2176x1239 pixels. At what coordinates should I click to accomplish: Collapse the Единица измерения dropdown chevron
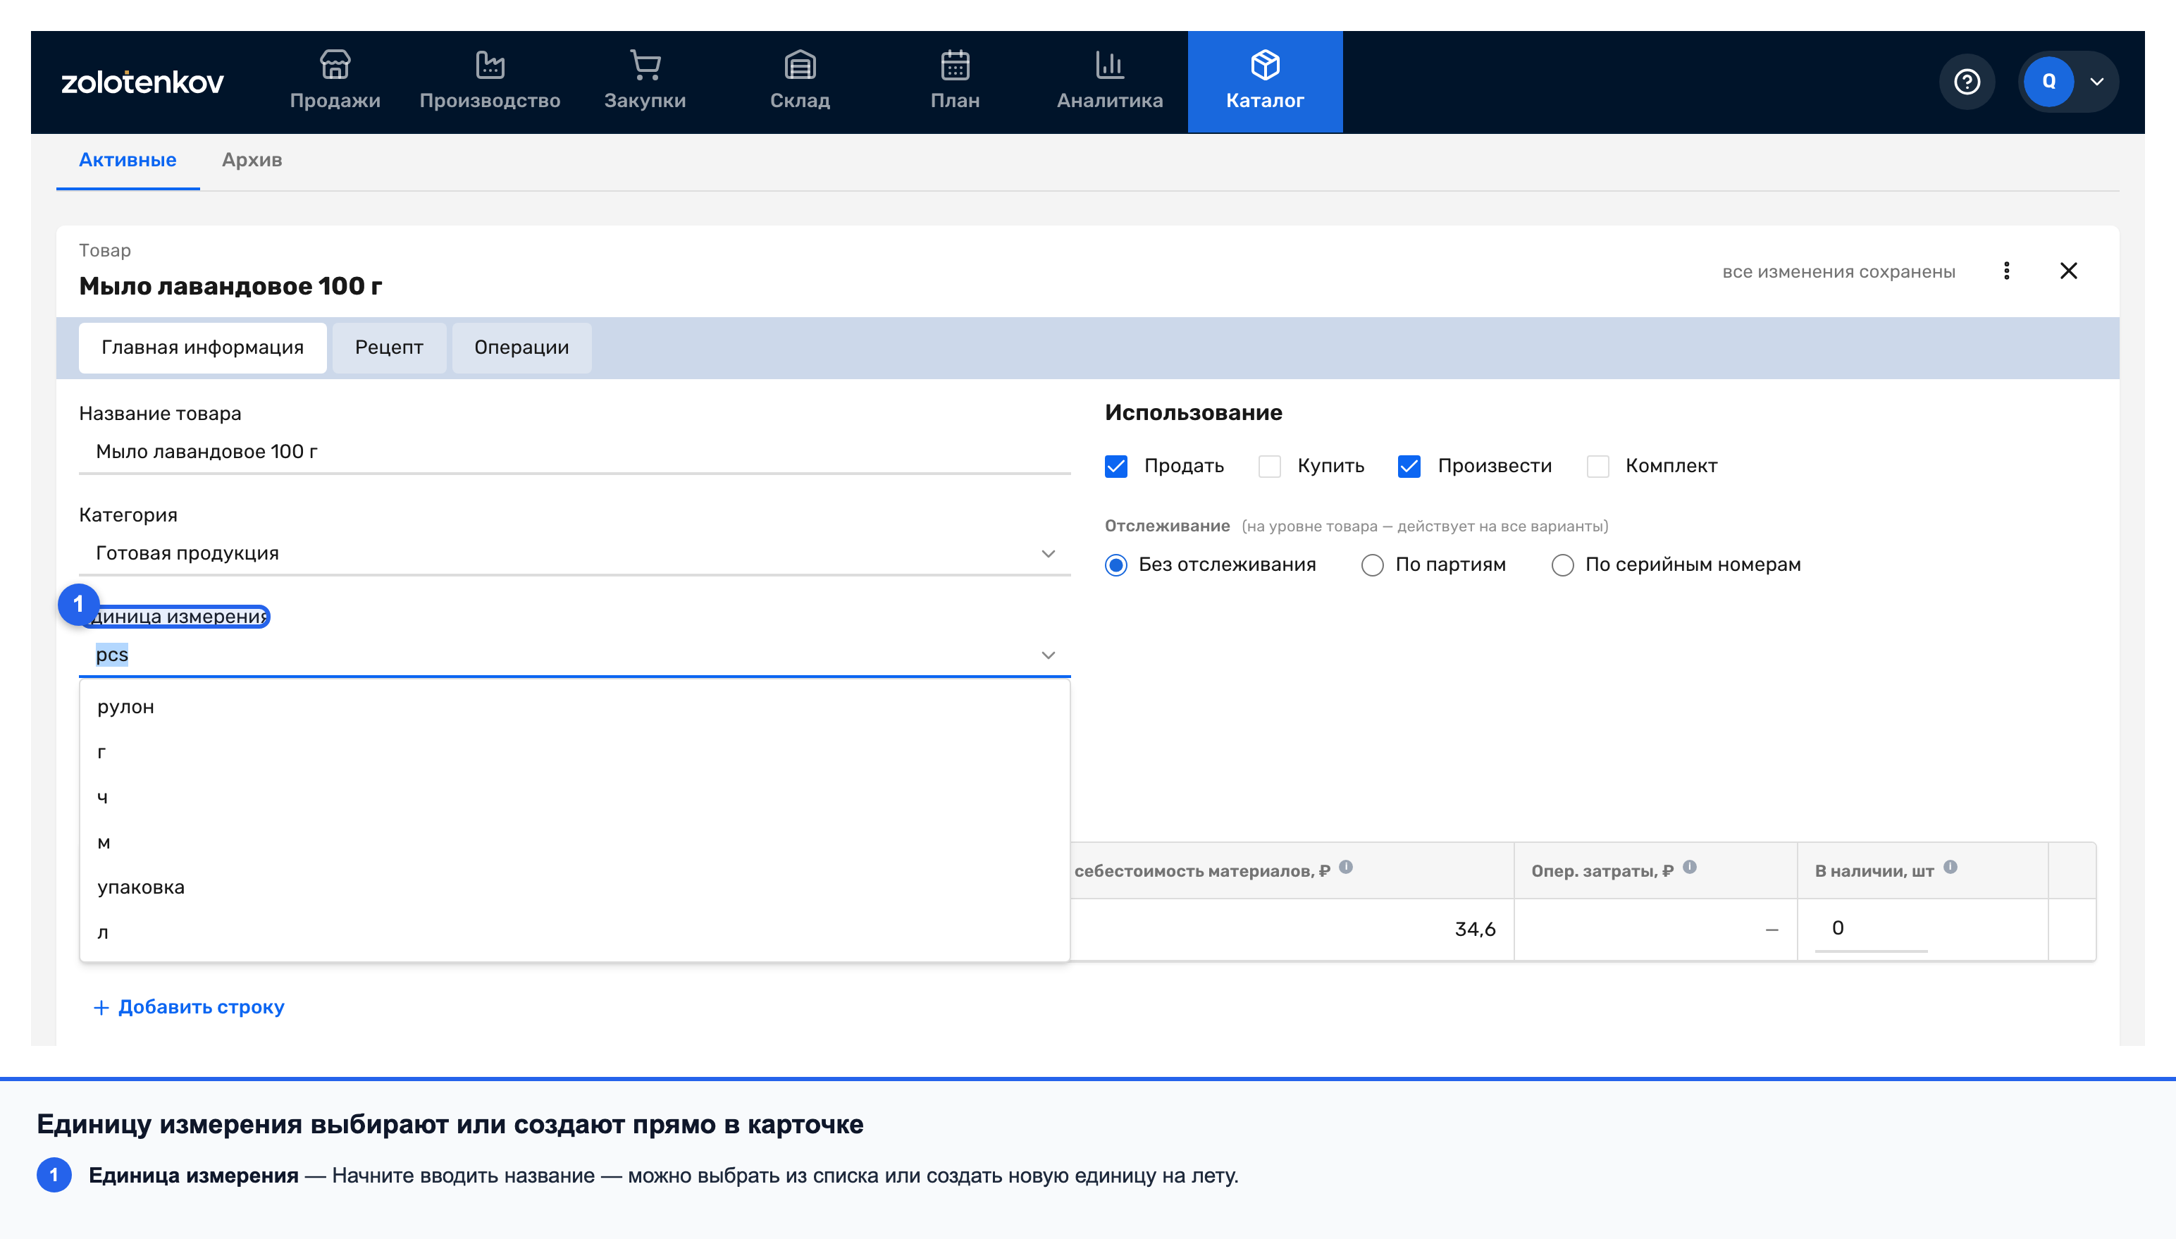[1048, 655]
